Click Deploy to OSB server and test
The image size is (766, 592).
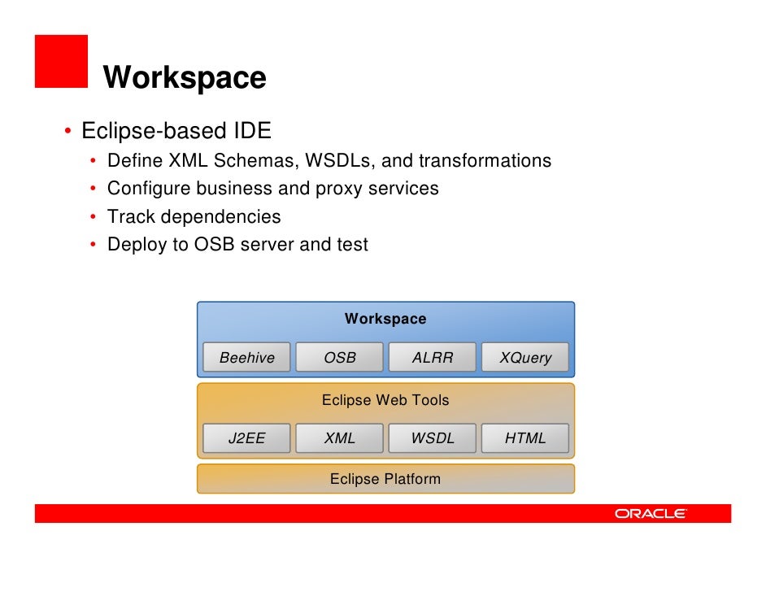point(237,244)
